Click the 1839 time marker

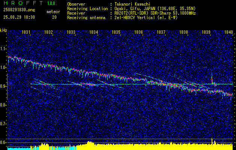pos(206,32)
